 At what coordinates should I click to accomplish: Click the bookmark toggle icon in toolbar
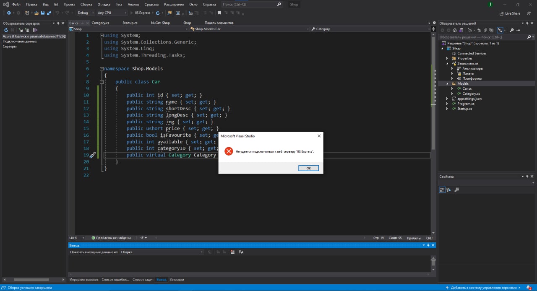pyautogui.click(x=219, y=13)
